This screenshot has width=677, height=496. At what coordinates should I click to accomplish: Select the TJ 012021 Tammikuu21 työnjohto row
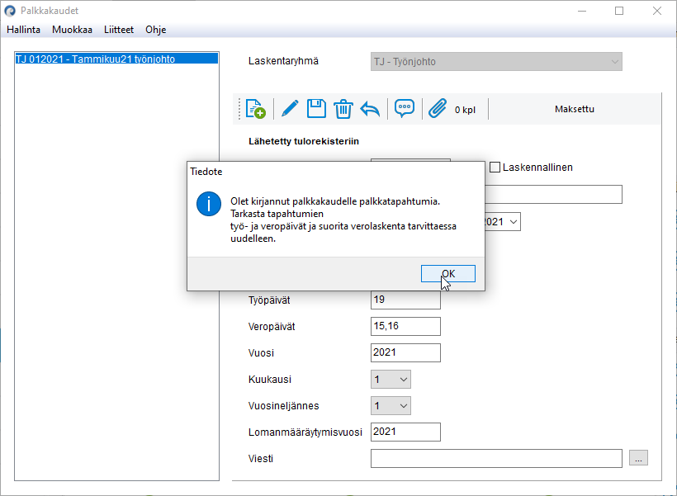tap(116, 59)
